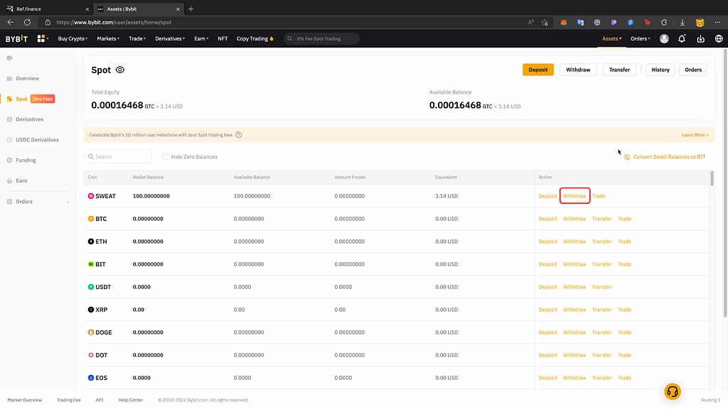Click MetaMask fox extension icon
The image size is (728, 409).
click(x=564, y=22)
